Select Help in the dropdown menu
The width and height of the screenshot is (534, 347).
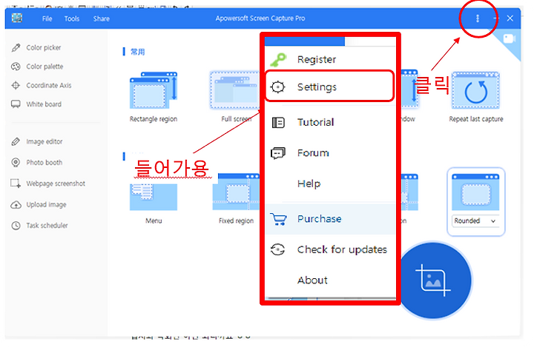tap(330, 184)
